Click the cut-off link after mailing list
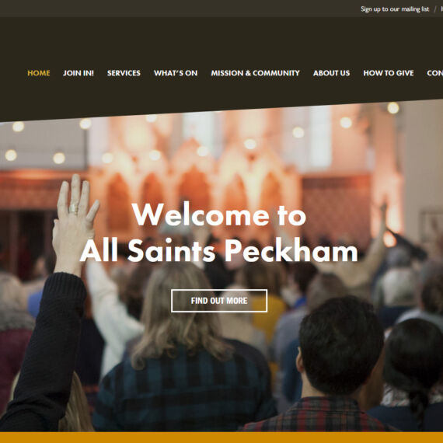Image resolution: width=443 pixels, height=443 pixels. tap(442, 9)
